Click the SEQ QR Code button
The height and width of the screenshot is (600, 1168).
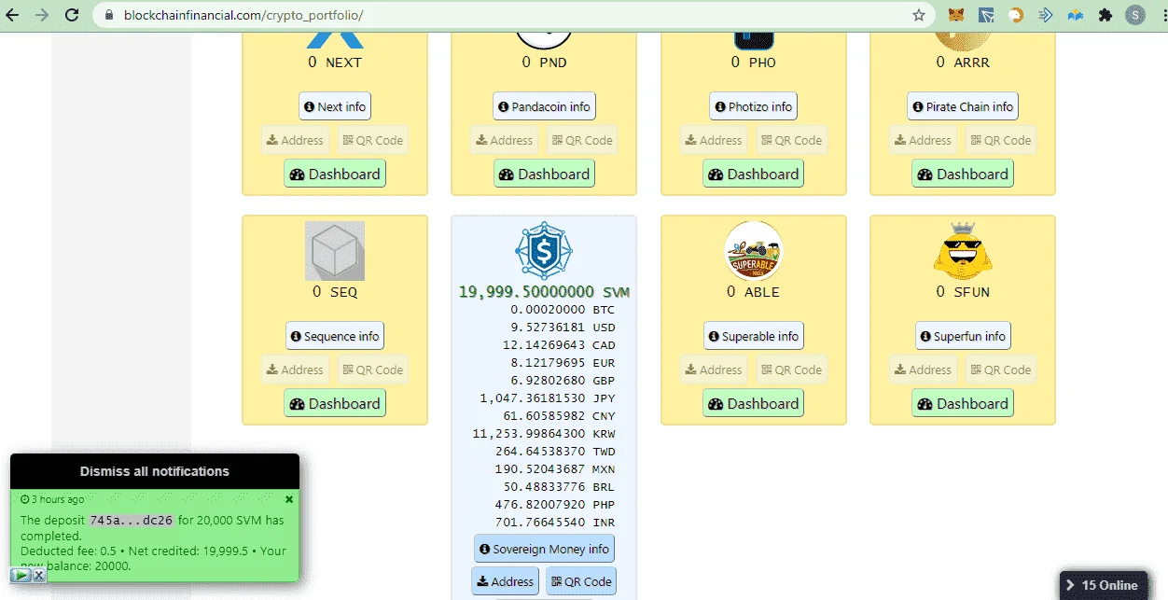point(372,370)
